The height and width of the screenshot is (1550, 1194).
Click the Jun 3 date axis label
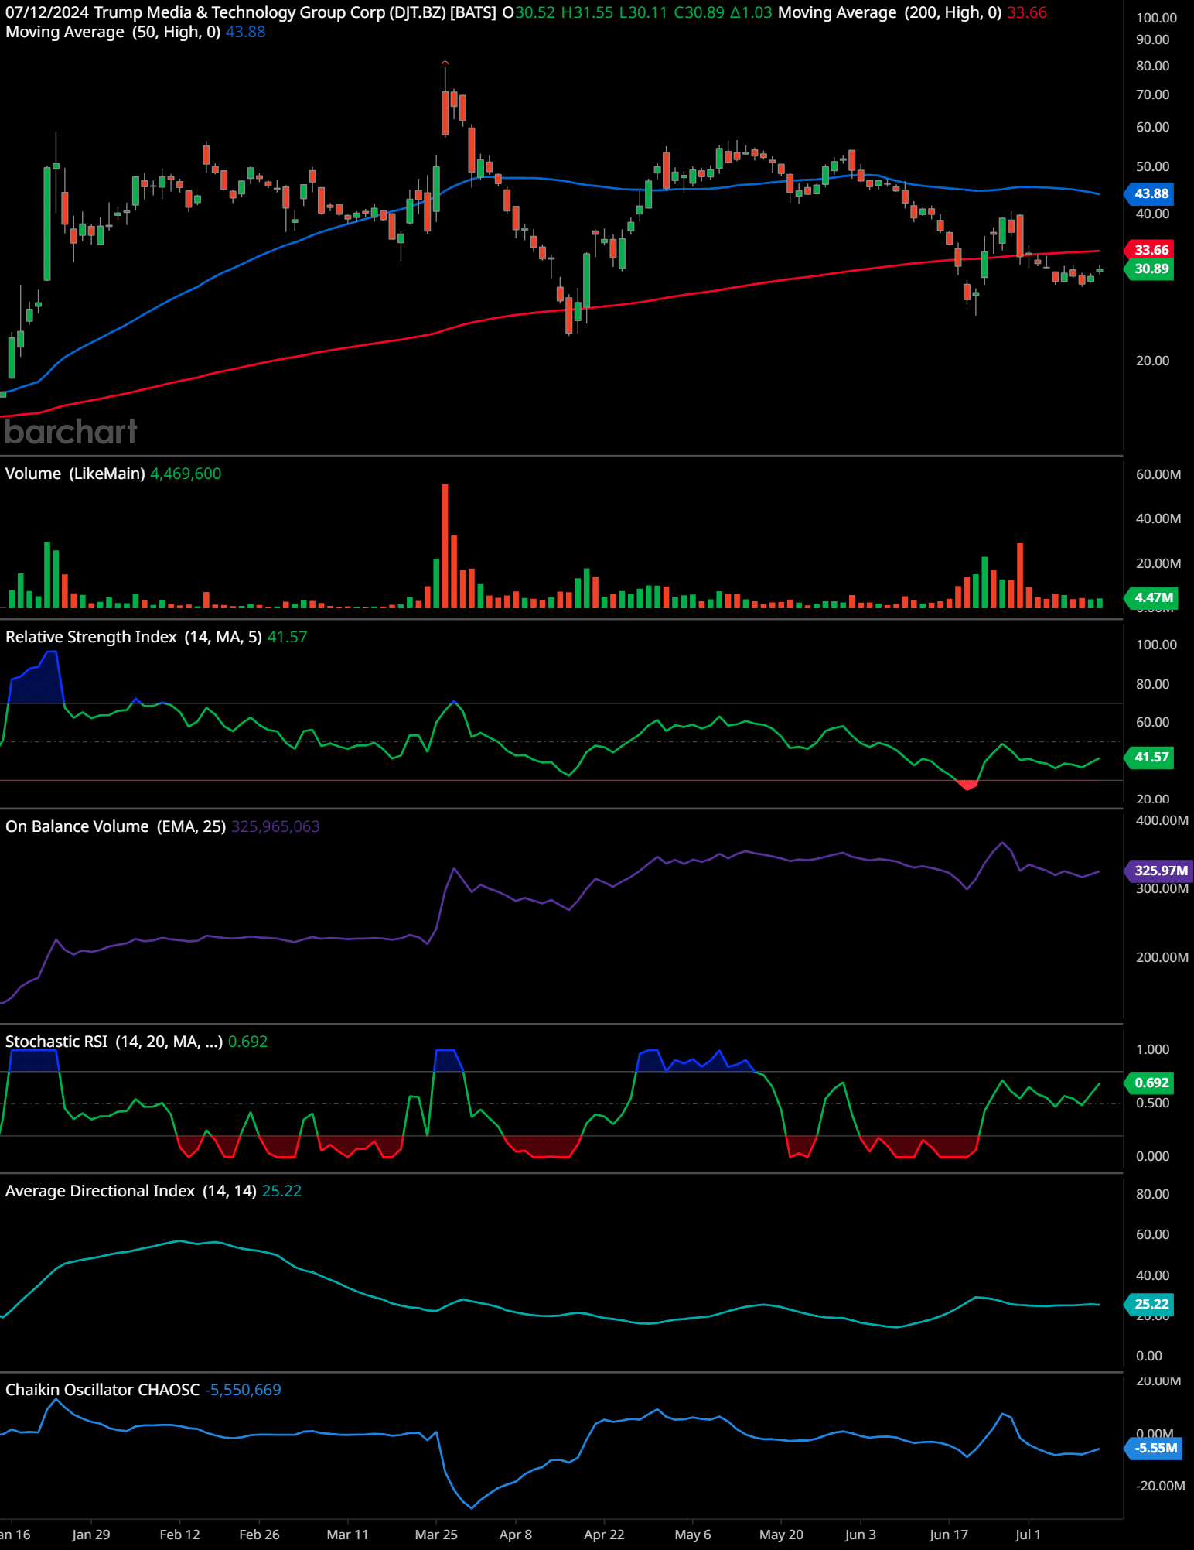[861, 1535]
